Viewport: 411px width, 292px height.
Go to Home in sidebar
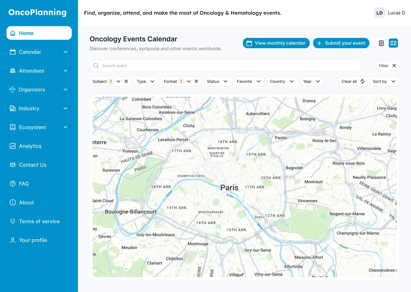point(39,33)
